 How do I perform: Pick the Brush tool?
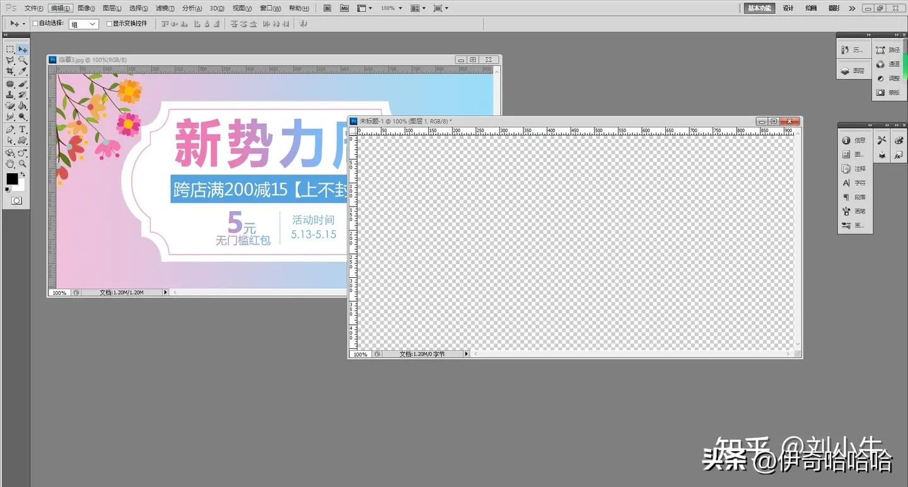tap(23, 83)
